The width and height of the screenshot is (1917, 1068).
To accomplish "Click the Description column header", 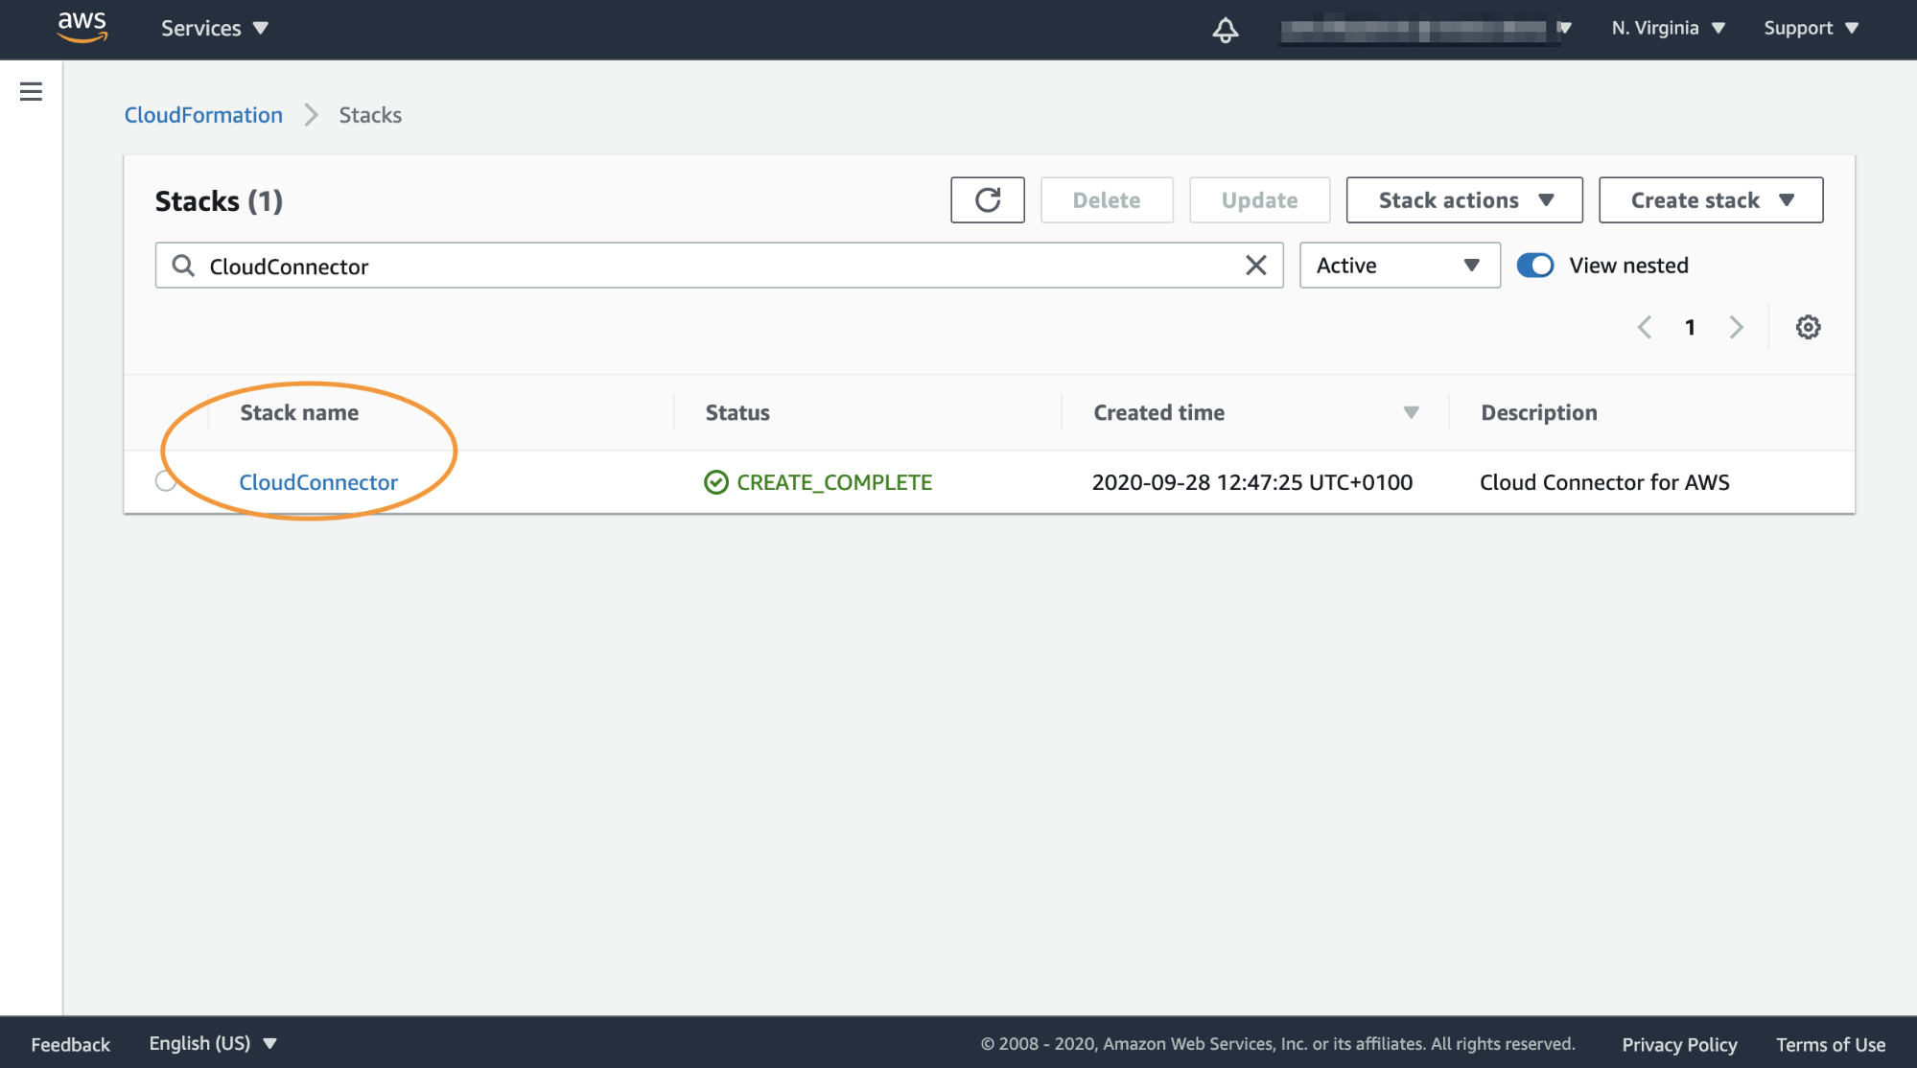I will pos(1539,412).
